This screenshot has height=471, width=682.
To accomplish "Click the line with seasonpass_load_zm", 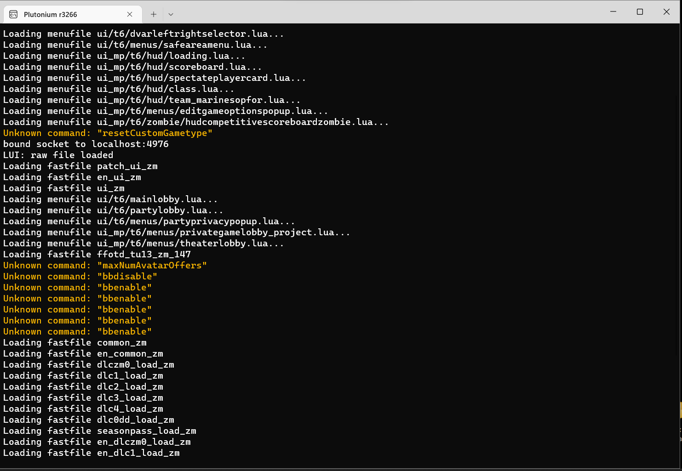I will [x=100, y=431].
